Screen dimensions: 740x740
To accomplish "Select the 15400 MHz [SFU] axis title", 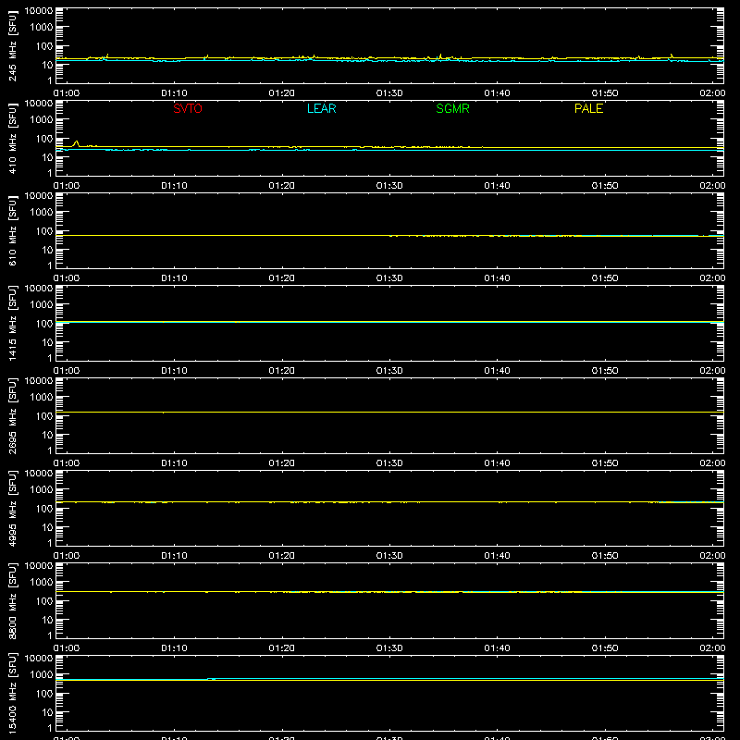I will (12, 693).
